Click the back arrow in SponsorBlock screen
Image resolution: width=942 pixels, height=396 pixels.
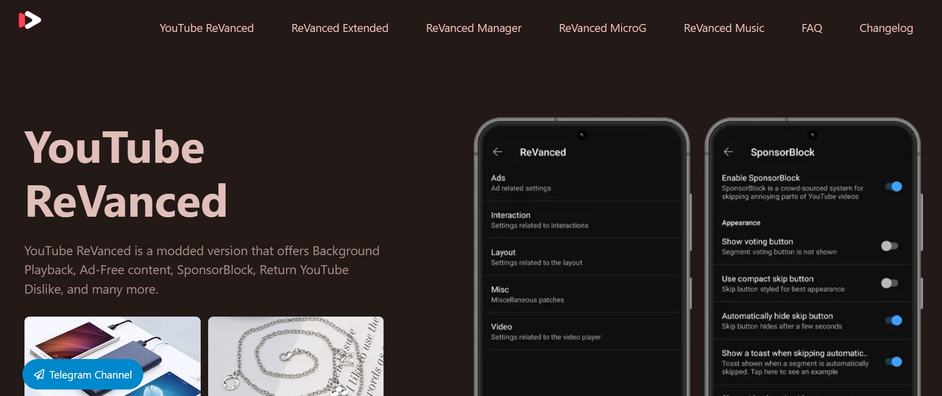[x=728, y=152]
